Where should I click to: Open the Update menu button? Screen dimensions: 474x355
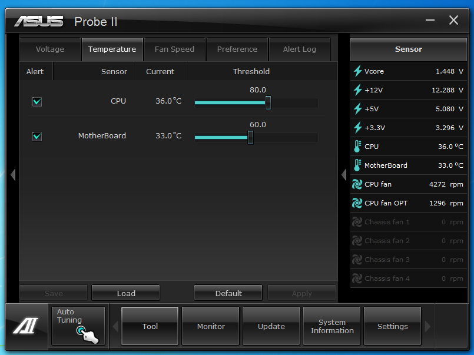click(x=271, y=326)
